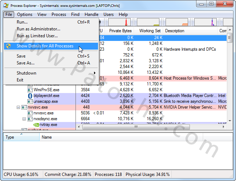This screenshot has height=181, width=236.
Task: Sort by the Working Set column header
Action: 150,31
